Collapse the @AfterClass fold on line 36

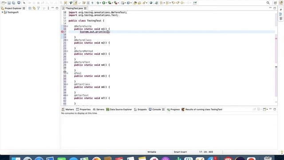[x=67, y=84]
